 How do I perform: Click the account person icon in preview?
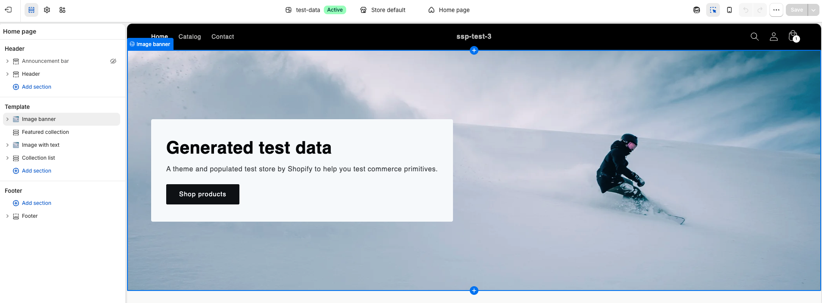[x=774, y=37]
